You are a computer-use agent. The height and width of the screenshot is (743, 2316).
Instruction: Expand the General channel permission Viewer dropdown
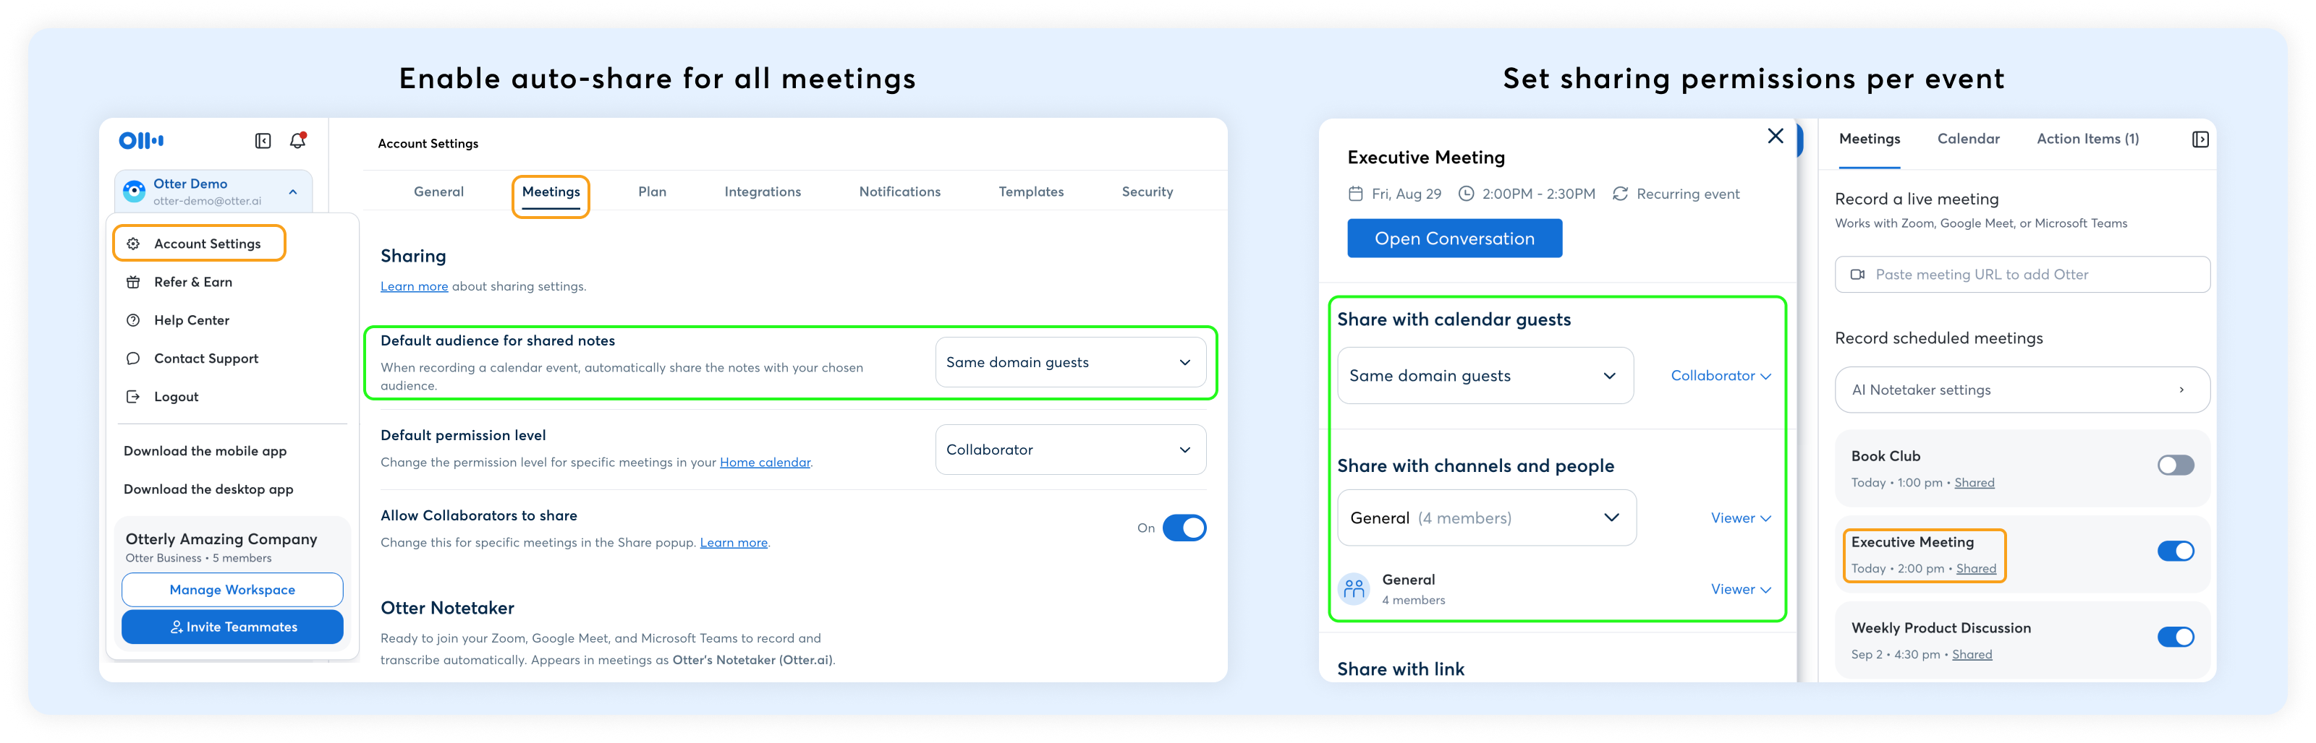[1739, 589]
